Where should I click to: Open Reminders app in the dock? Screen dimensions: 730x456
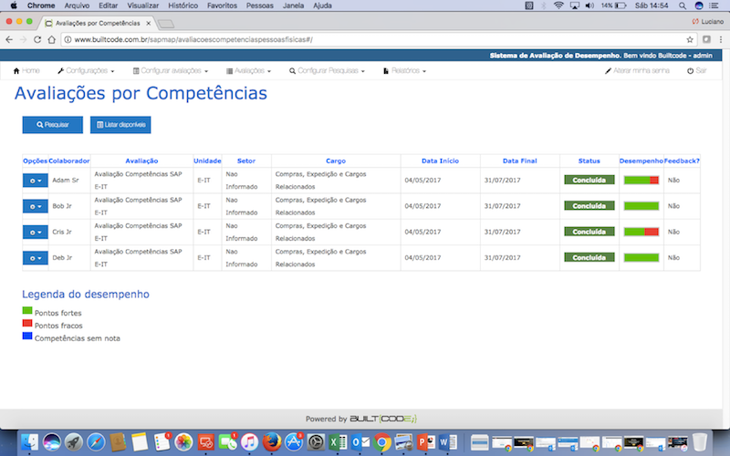(x=162, y=442)
